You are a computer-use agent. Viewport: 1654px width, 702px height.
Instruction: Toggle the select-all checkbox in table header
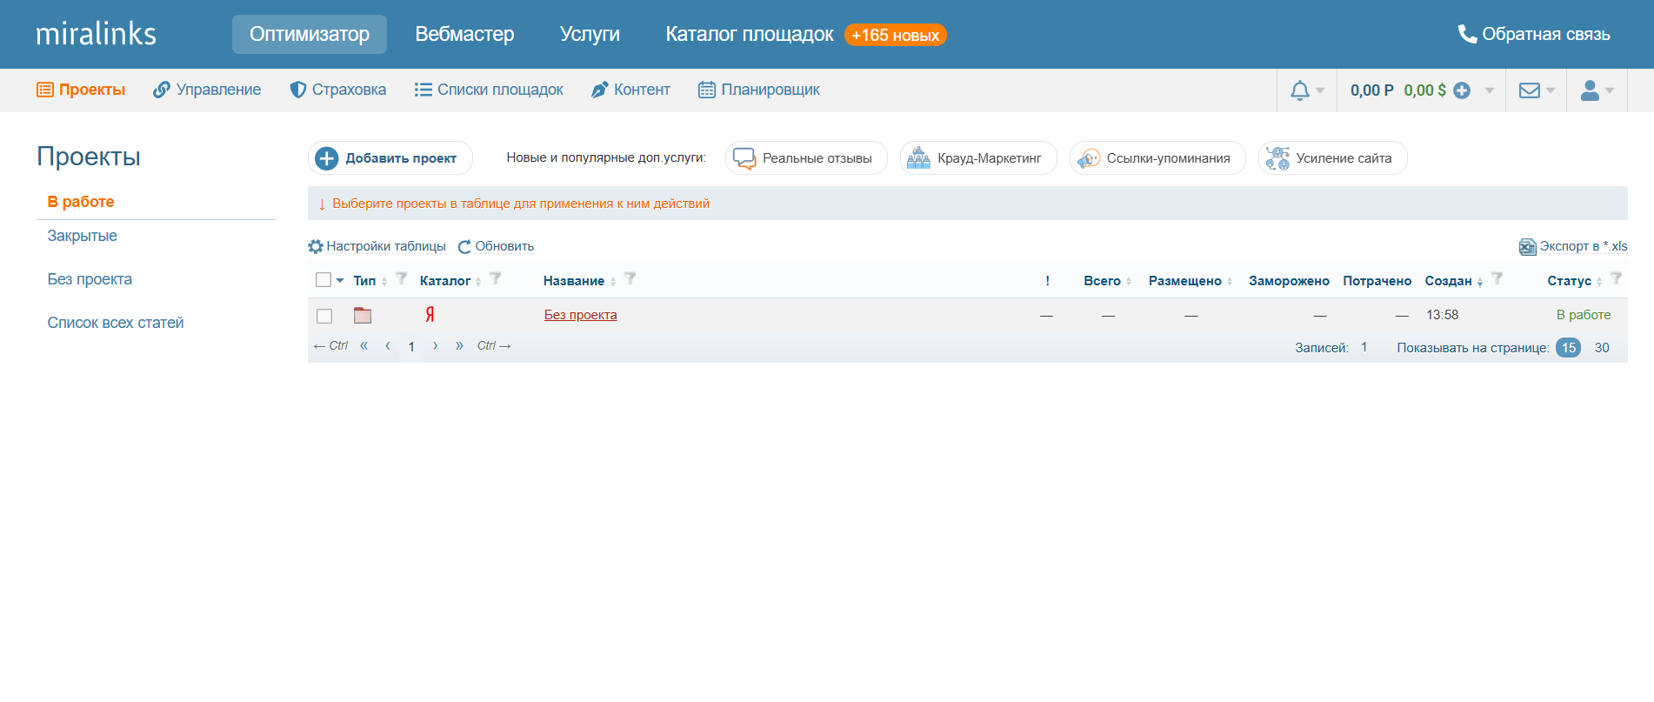tap(323, 280)
